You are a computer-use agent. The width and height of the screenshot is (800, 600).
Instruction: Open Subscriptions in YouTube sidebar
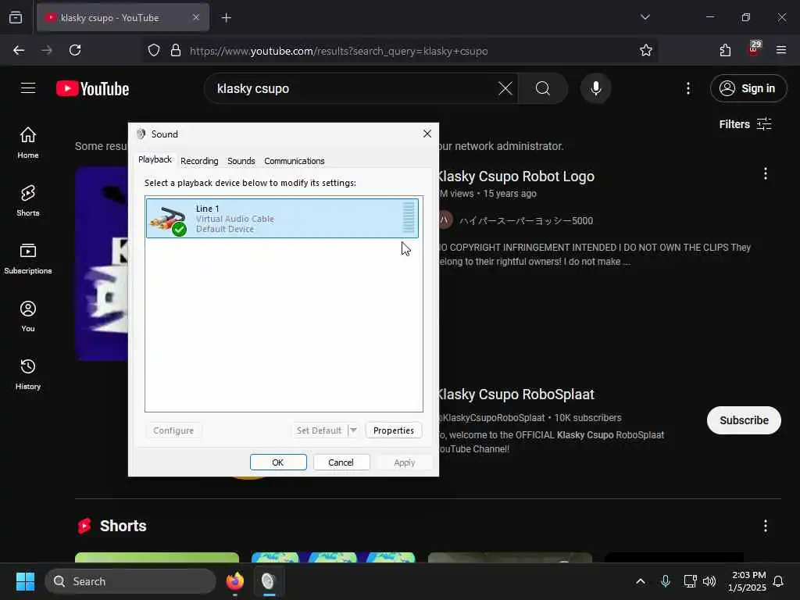28,259
